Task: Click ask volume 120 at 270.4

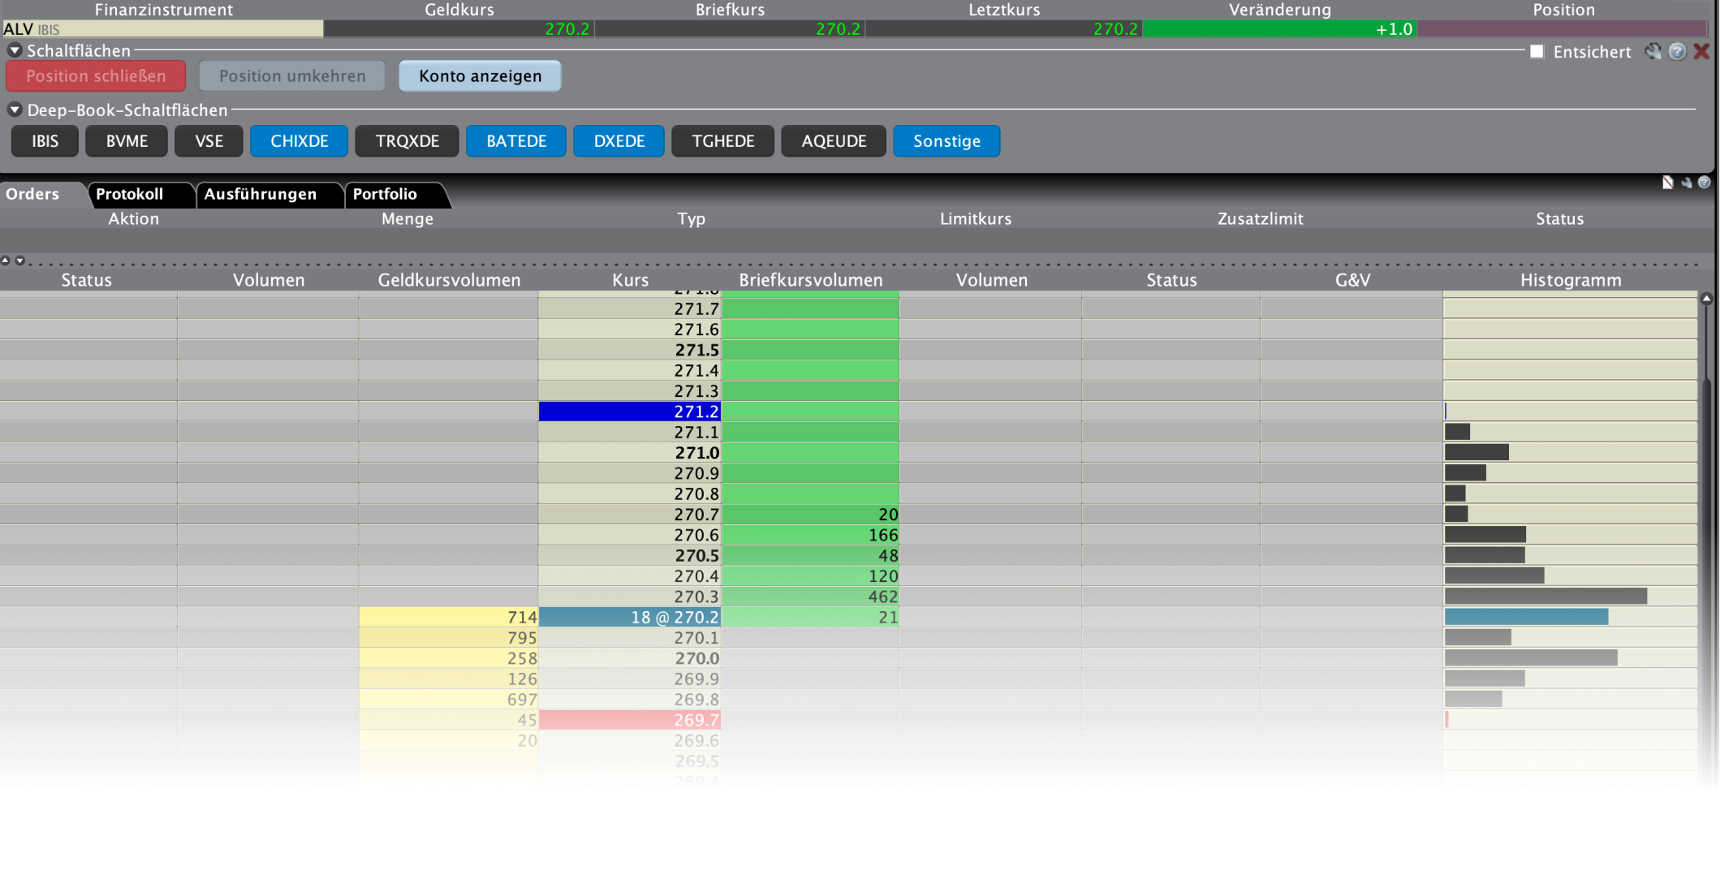Action: tap(810, 576)
